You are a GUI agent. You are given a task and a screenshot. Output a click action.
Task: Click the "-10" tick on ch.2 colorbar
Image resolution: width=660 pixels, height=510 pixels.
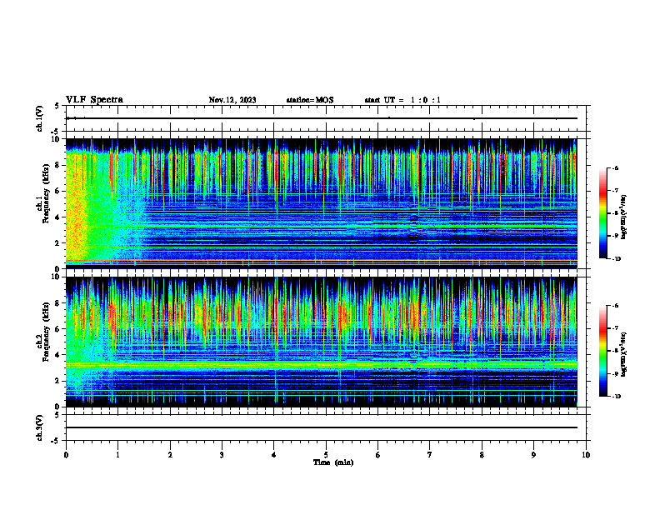pos(616,397)
